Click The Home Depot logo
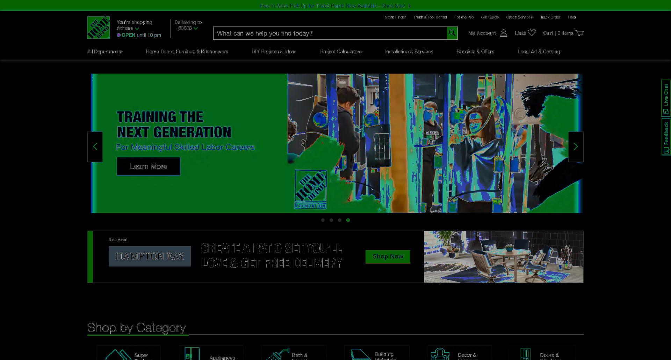The height and width of the screenshot is (360, 671). (99, 28)
